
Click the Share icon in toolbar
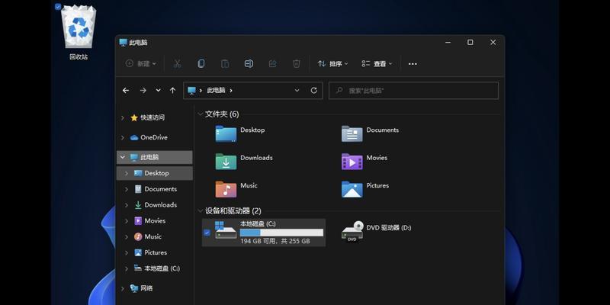273,63
